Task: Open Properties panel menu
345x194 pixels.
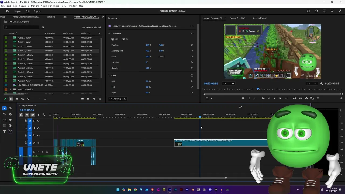Action: 119,18
